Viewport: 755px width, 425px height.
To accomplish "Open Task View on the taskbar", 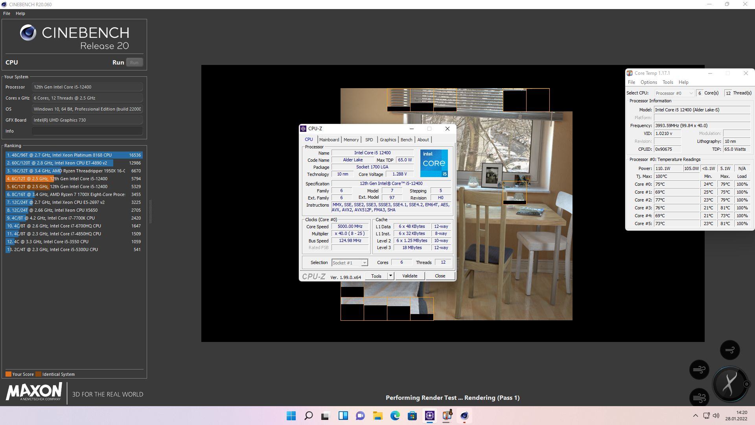I will (x=325, y=416).
